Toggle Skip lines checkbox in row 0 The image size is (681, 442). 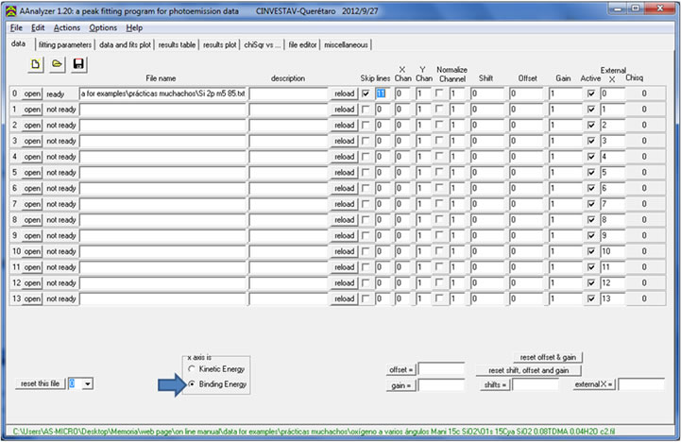[x=366, y=94]
